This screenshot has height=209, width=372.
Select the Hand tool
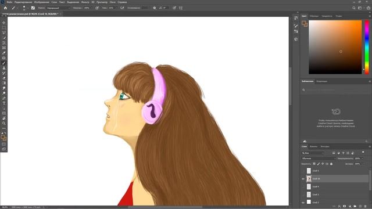4,118
